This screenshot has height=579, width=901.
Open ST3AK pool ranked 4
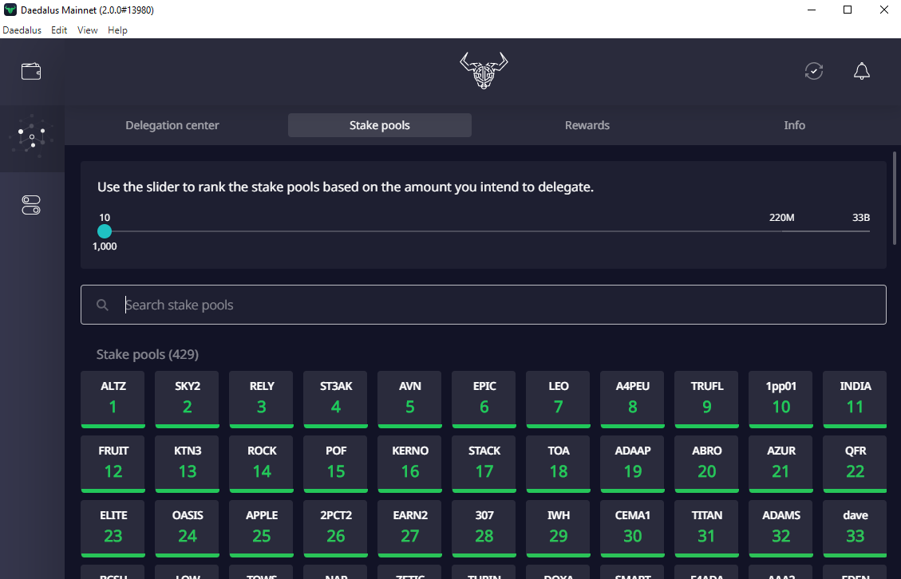point(335,400)
